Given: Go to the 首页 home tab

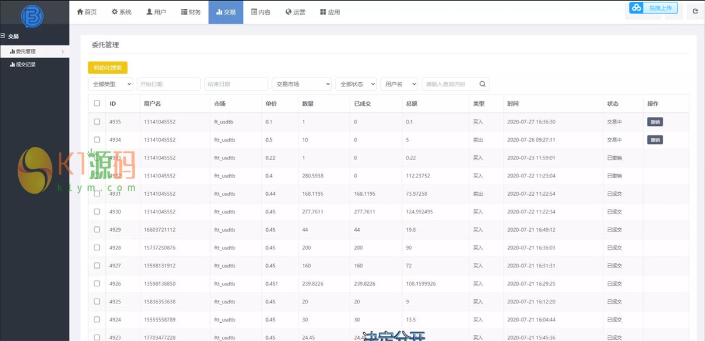Looking at the screenshot, I should pos(87,12).
